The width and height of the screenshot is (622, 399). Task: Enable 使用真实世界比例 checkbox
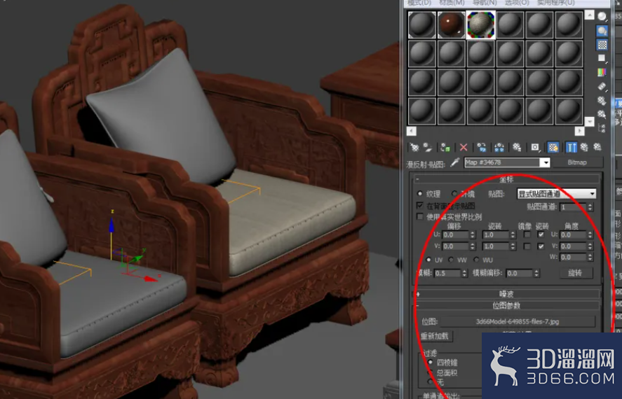pos(419,216)
